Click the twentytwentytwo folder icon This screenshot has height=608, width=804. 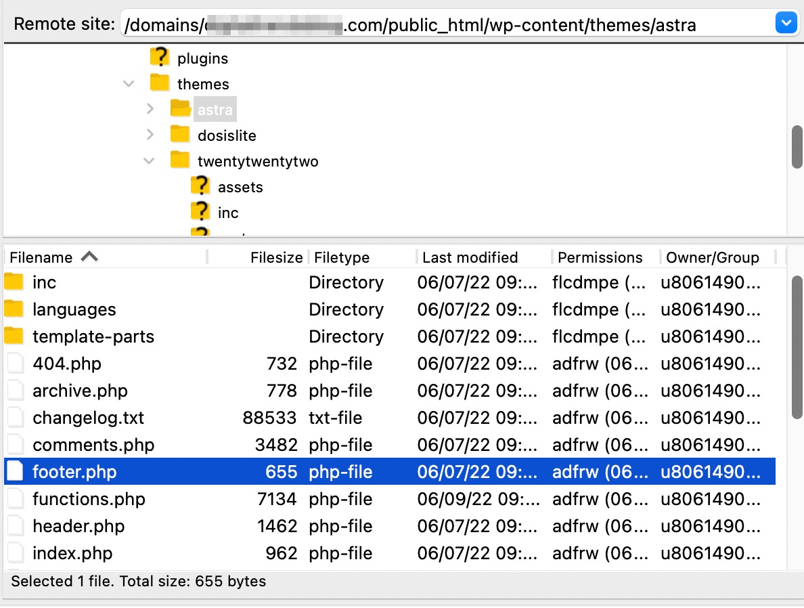(180, 160)
